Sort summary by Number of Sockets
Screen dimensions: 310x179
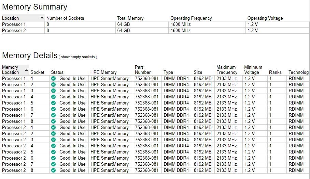[x=65, y=18]
